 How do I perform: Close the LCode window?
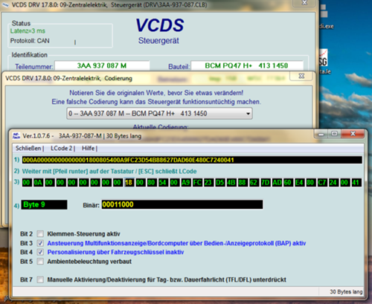353,134
